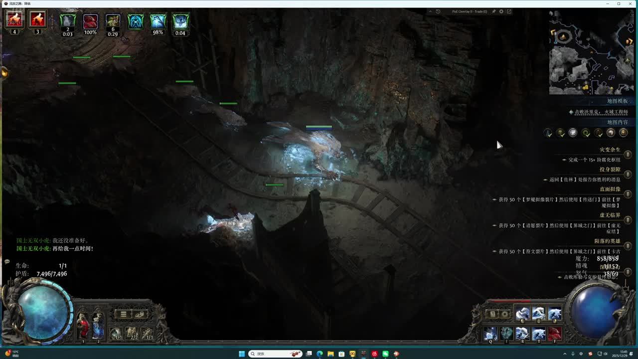Screen dimensions: 638x359
Task: Open the weather widget showing 15°C
Action: (11, 354)
